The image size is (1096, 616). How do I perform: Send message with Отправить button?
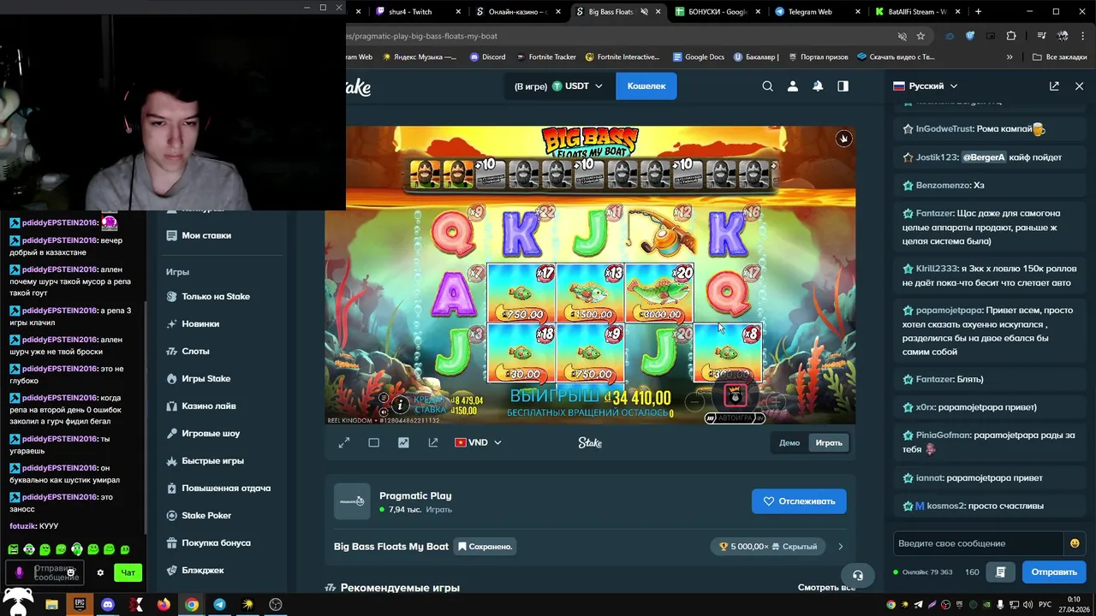tap(1054, 572)
